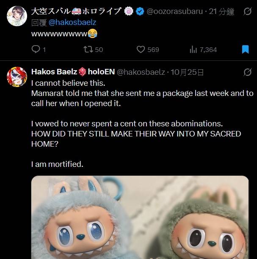Open the @oozorasubaru handle link
The height and width of the screenshot is (259, 257).
pyautogui.click(x=174, y=12)
